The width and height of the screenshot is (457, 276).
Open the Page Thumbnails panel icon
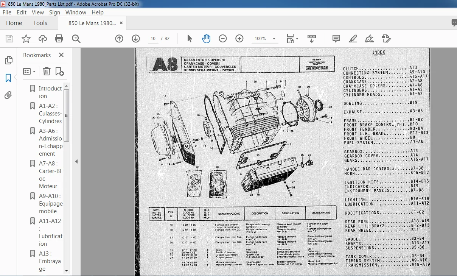(x=8, y=61)
